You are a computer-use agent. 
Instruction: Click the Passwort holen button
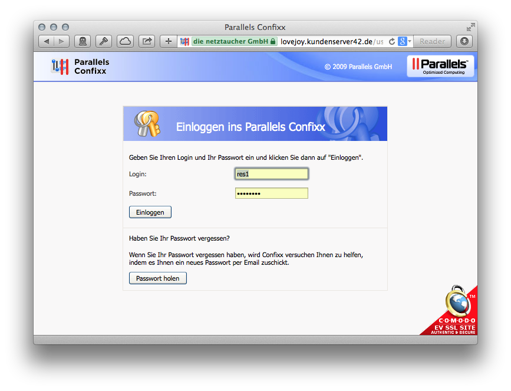(158, 278)
